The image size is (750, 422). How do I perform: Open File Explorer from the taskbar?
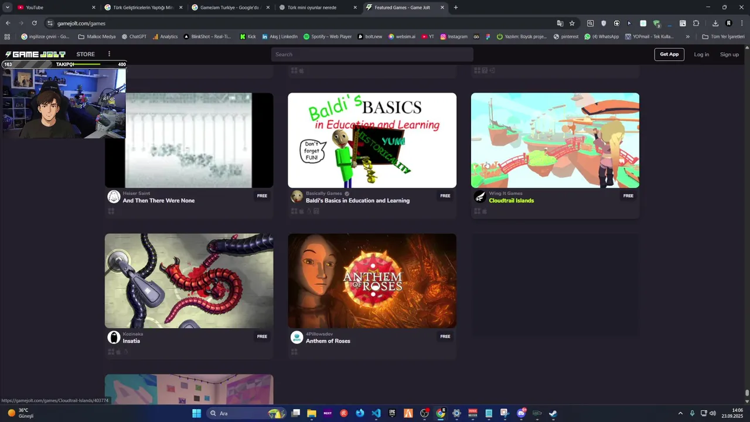coord(312,413)
